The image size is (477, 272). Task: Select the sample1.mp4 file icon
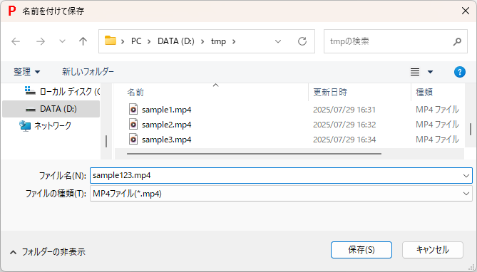click(133, 110)
